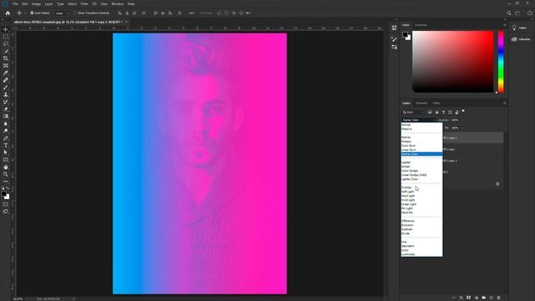The width and height of the screenshot is (535, 301).
Task: Click the Create new layer icon
Action: tap(491, 298)
